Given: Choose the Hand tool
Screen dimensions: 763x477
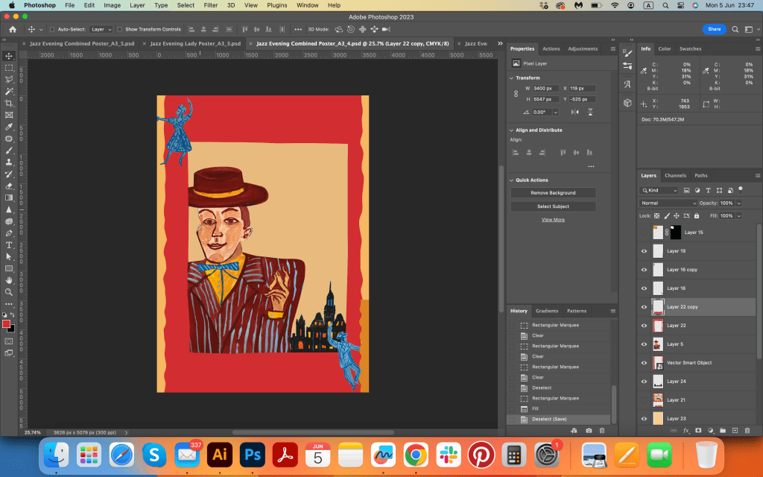Looking at the screenshot, I should coord(9,279).
